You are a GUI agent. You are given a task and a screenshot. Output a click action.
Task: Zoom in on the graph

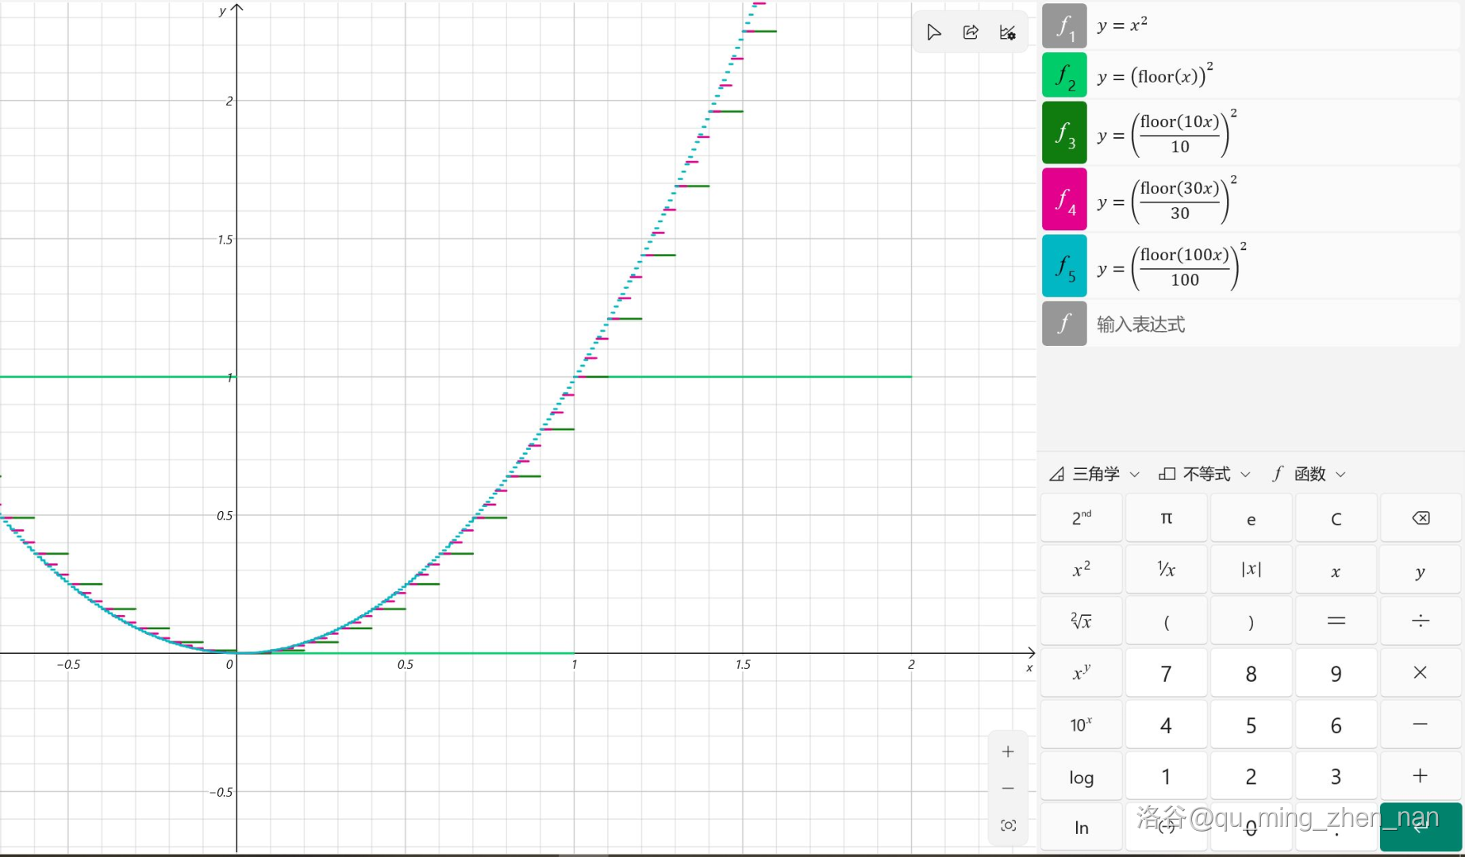click(1008, 751)
